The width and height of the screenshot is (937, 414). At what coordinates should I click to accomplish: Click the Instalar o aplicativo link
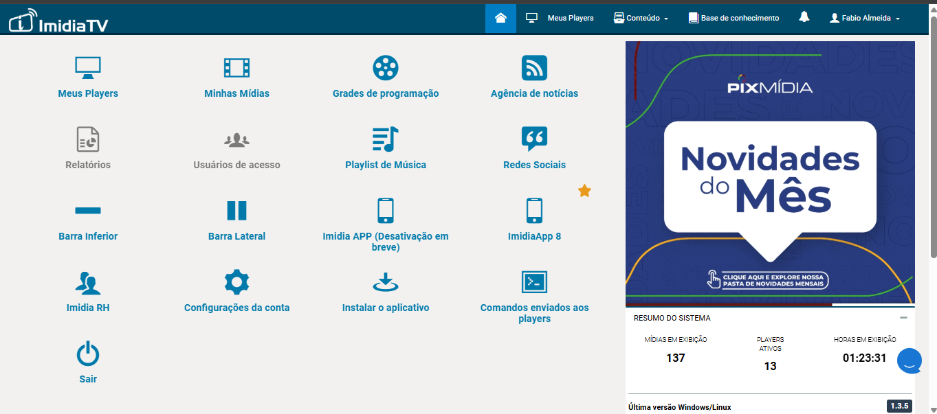click(386, 308)
